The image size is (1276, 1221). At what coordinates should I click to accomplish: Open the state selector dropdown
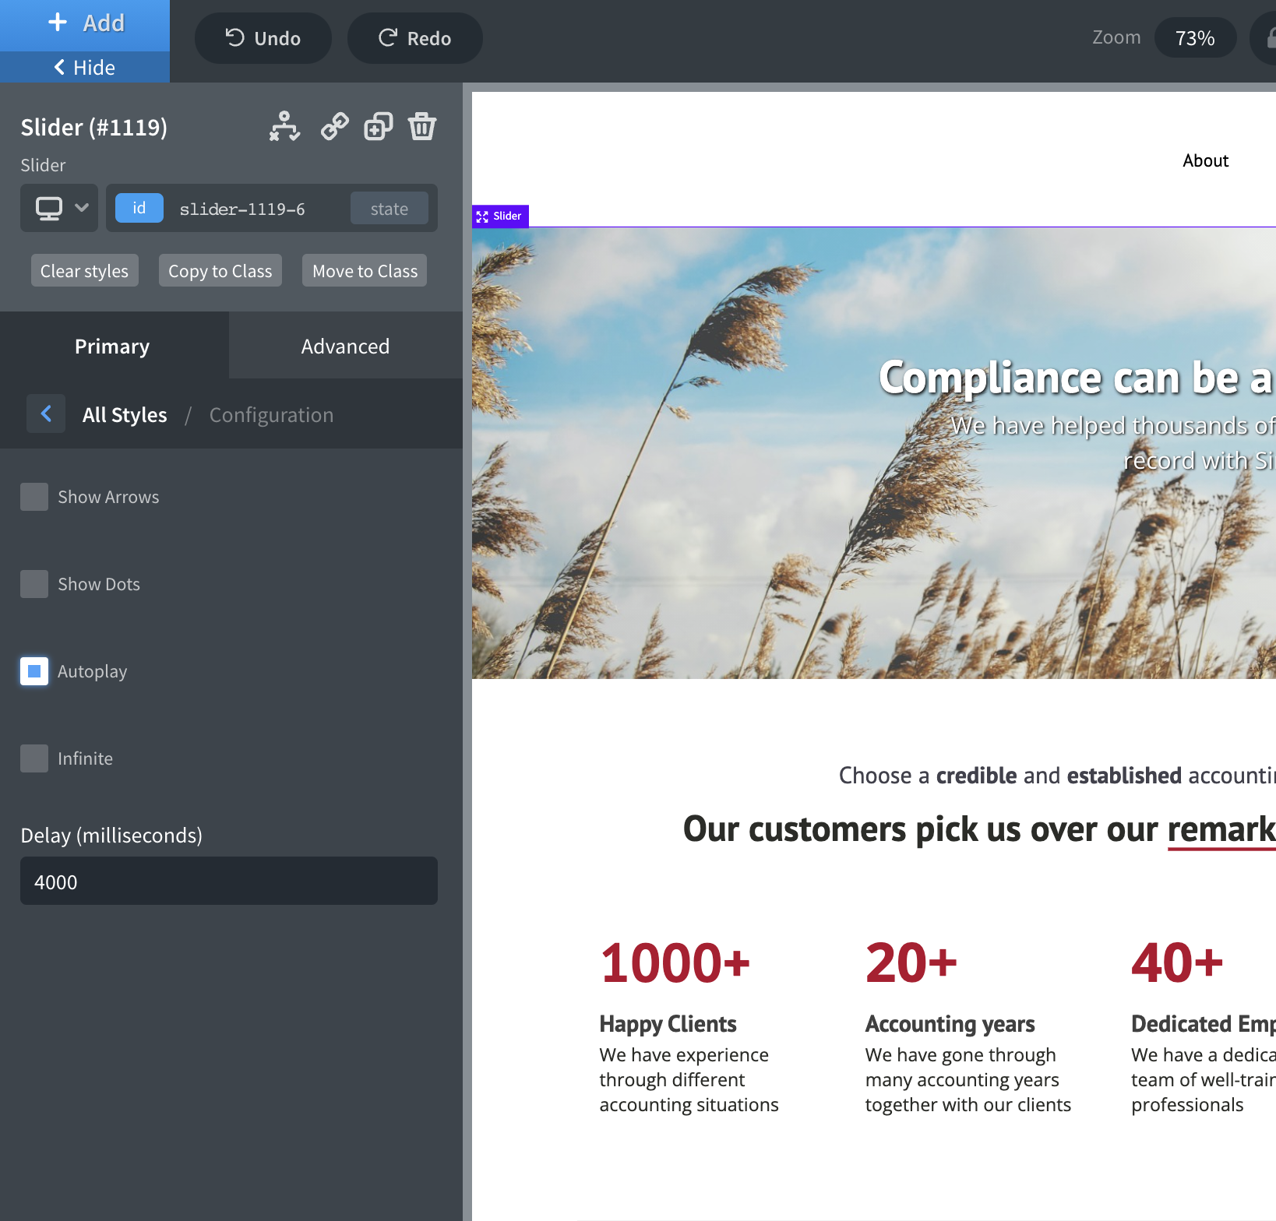coord(389,209)
